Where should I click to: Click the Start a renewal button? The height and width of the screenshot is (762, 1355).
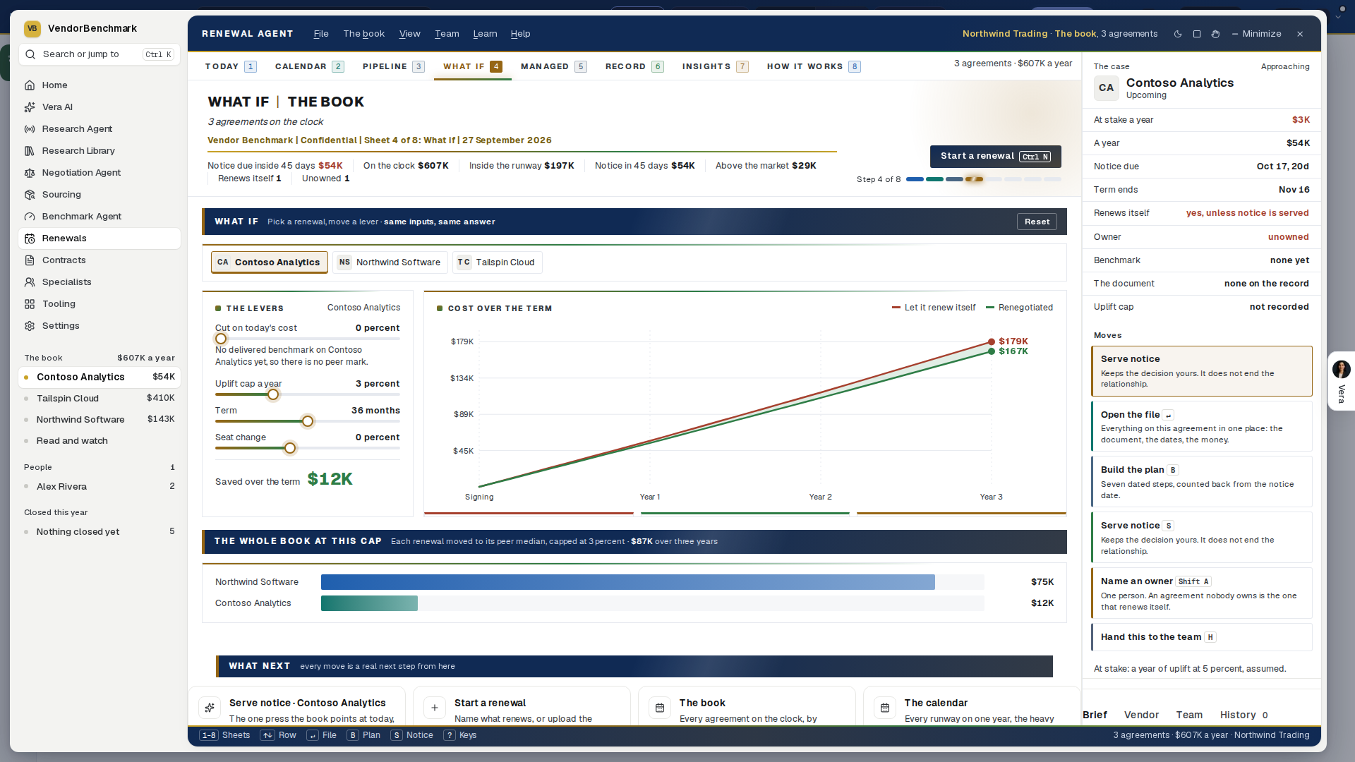(995, 157)
